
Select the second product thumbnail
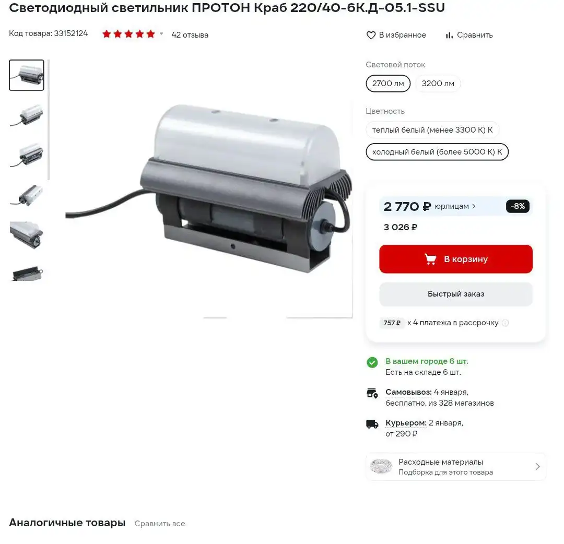pos(27,115)
